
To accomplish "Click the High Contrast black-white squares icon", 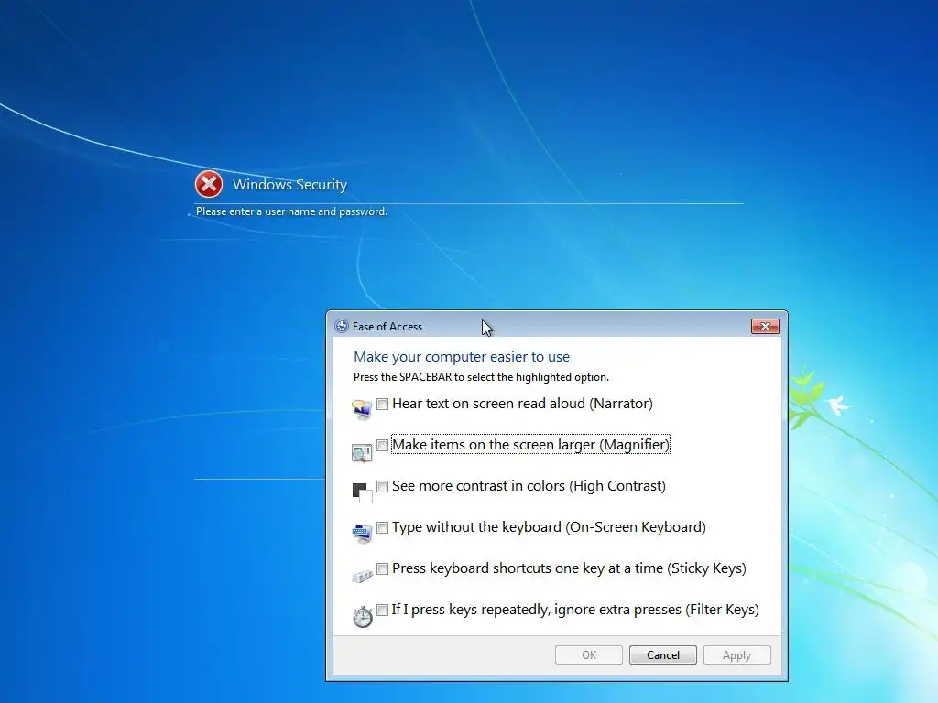I will tap(362, 492).
